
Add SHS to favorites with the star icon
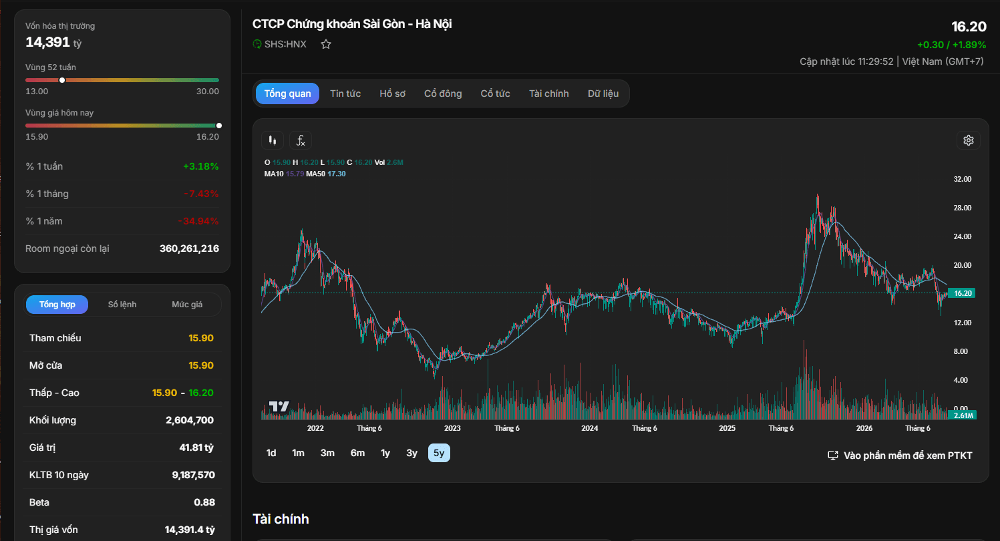[x=326, y=45]
